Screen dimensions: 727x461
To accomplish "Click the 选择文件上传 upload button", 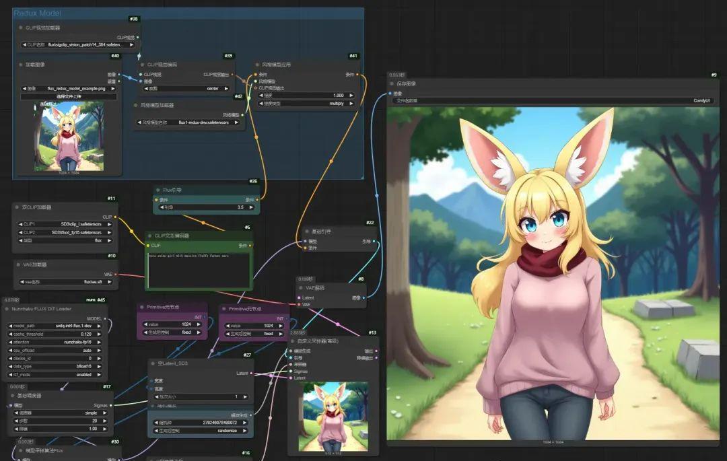I will [67, 97].
